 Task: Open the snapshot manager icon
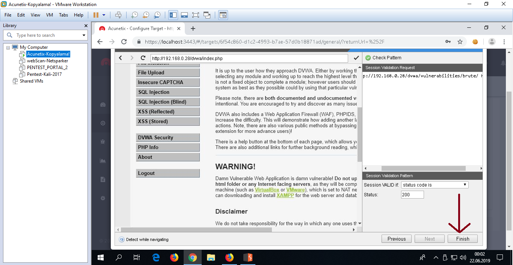tap(157, 15)
